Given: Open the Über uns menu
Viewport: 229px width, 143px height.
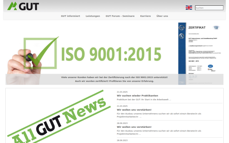Looking at the screenshot, I should (162, 16).
